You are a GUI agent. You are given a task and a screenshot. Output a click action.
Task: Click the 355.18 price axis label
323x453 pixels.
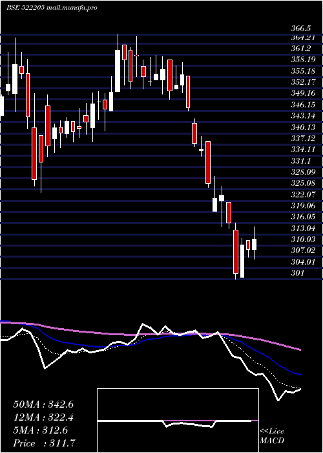[x=302, y=71]
